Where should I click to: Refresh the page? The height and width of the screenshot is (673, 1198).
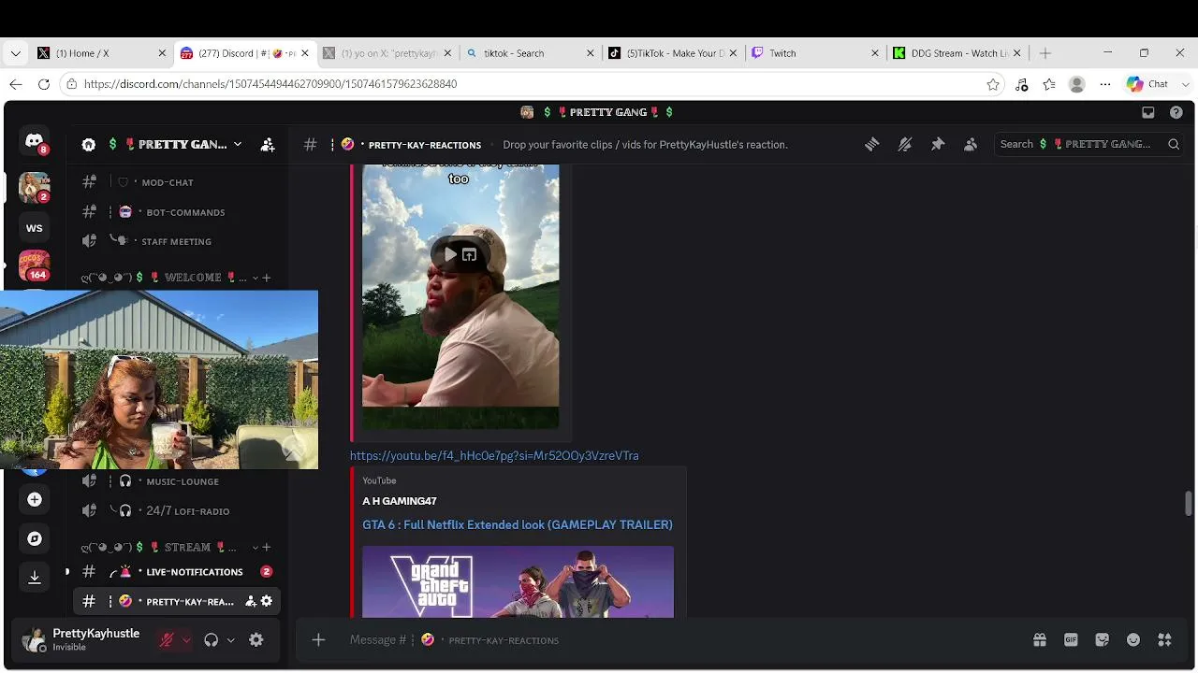pyautogui.click(x=44, y=84)
